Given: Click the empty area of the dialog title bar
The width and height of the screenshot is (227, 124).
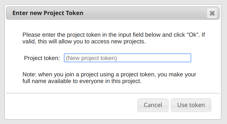Looking at the screenshot, I should coord(145,13).
